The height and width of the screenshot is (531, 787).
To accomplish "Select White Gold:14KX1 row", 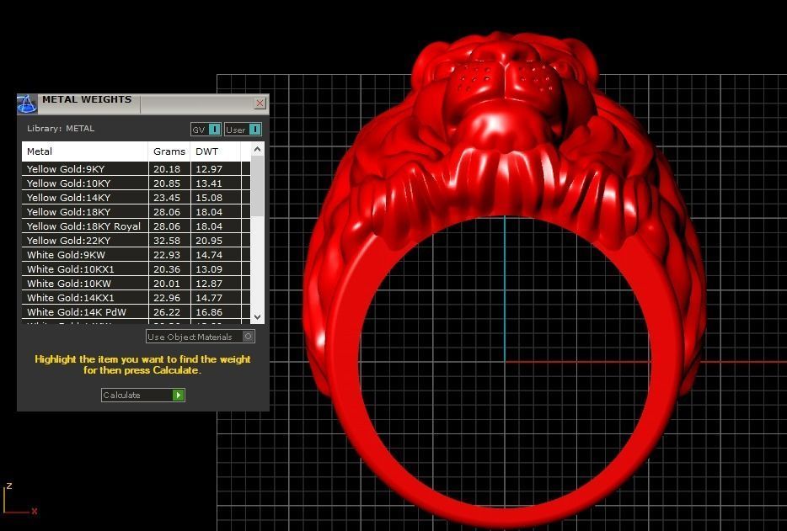I will (136, 297).
